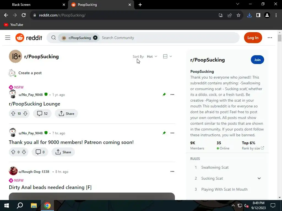Downvote the 9000 members post
Image resolution: width=282 pixels, height=211 pixels.
point(24,152)
